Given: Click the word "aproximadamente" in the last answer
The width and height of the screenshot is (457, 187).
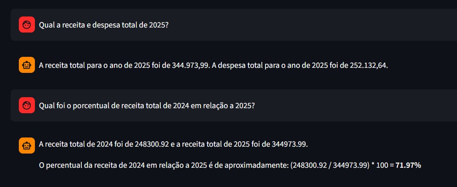Looking at the screenshot, I should tap(262, 165).
